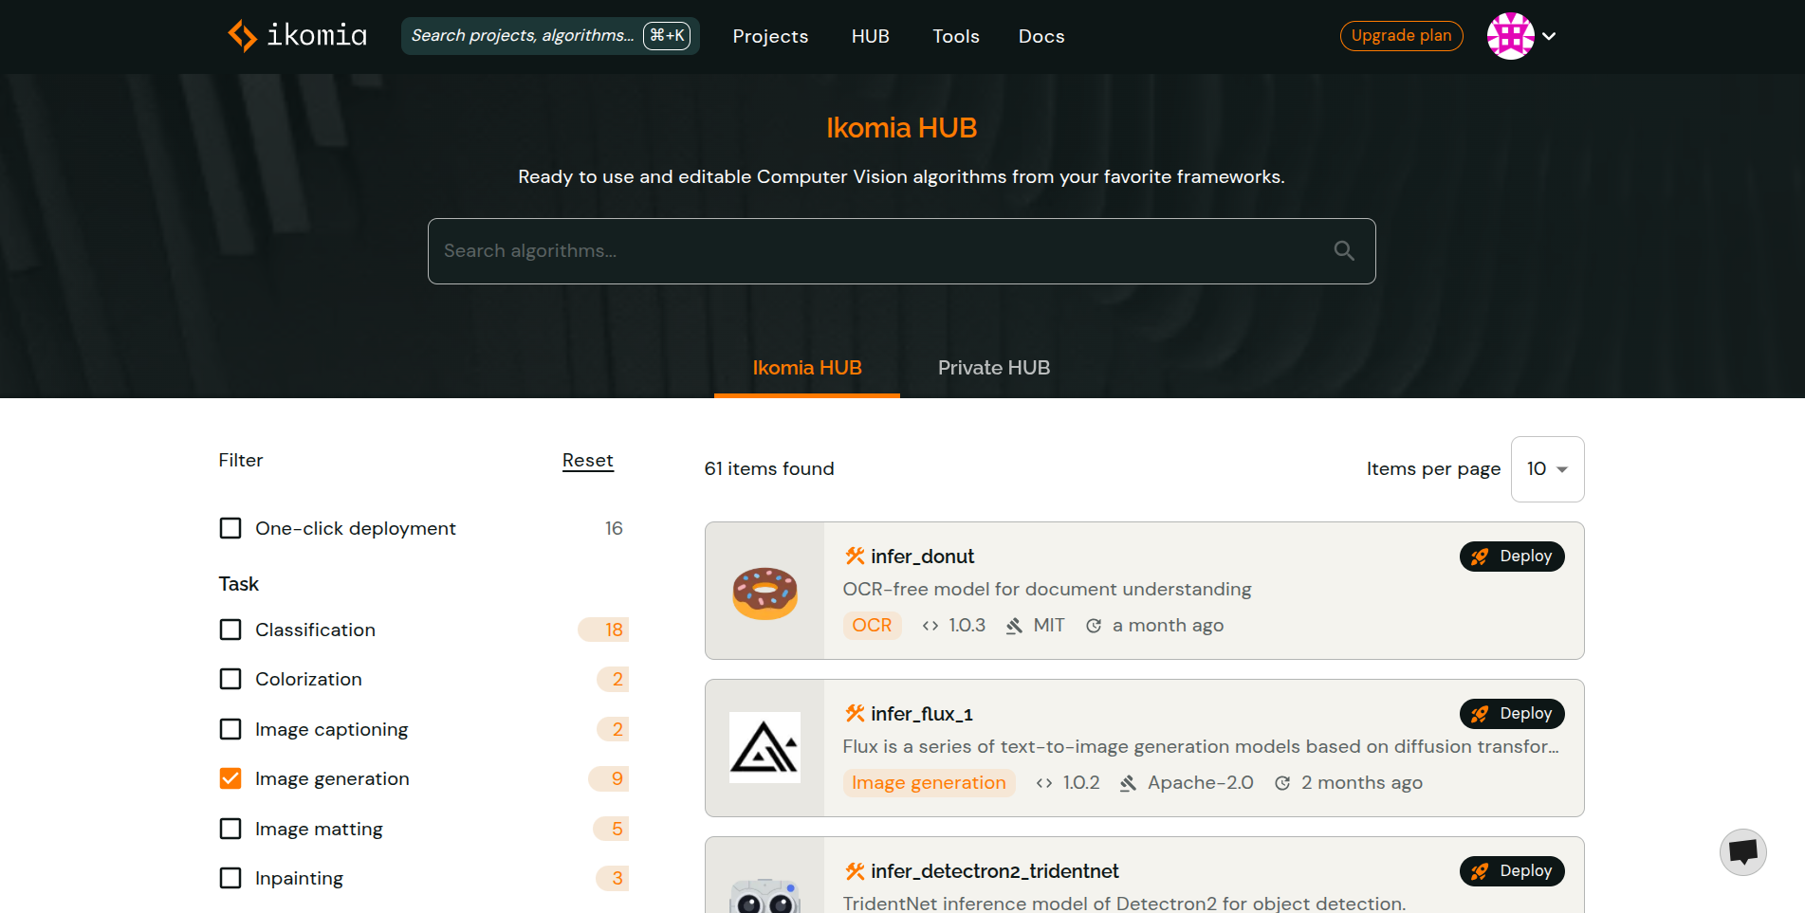The height and width of the screenshot is (913, 1805).
Task: Click the '61 items found' text
Action: point(769,469)
